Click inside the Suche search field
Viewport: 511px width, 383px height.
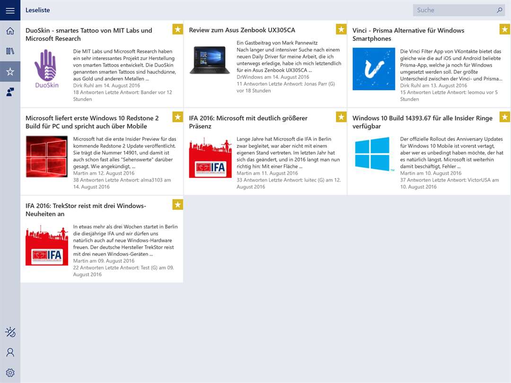tap(454, 10)
